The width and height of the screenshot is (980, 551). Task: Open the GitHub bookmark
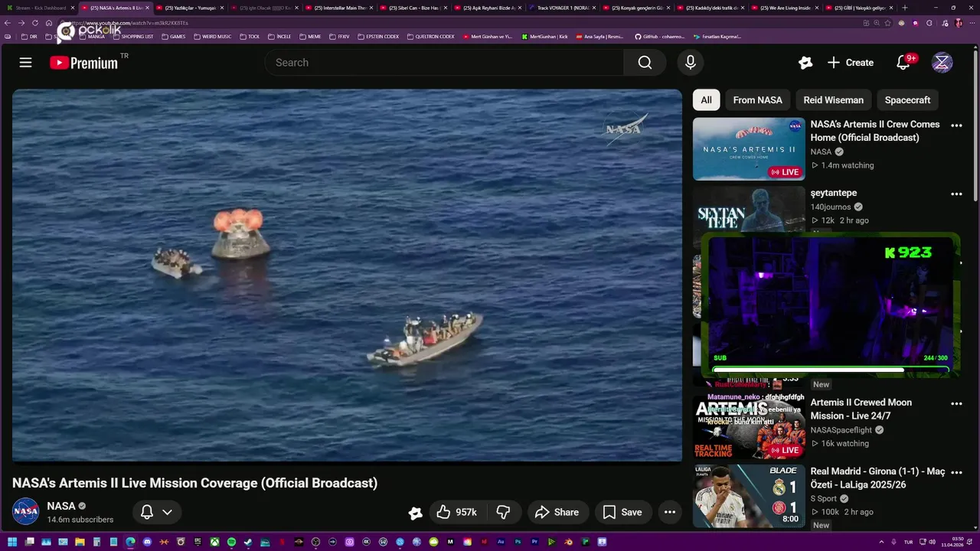tap(660, 36)
